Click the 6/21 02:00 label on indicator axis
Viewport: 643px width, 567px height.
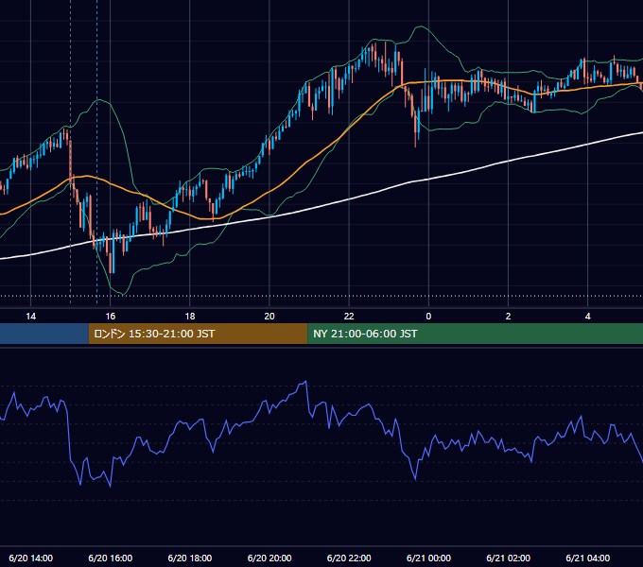point(508,558)
